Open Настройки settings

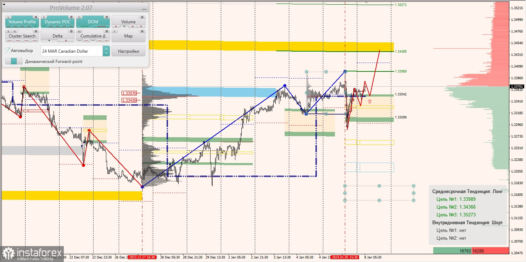coord(128,51)
